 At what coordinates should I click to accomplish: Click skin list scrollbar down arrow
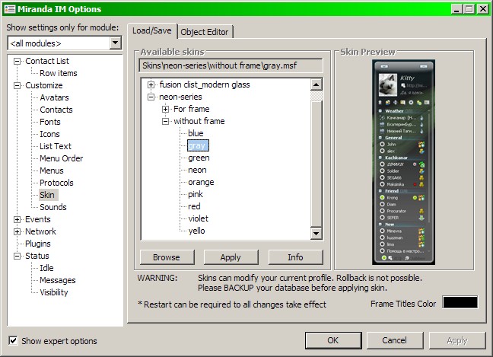click(316, 234)
